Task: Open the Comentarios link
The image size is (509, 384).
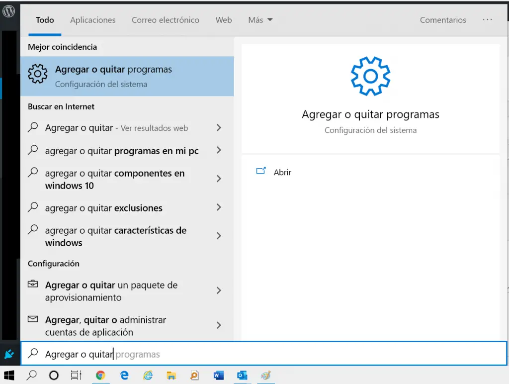Action: (x=443, y=20)
